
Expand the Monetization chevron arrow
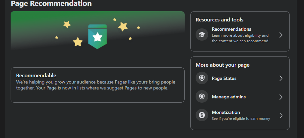coord(281,116)
